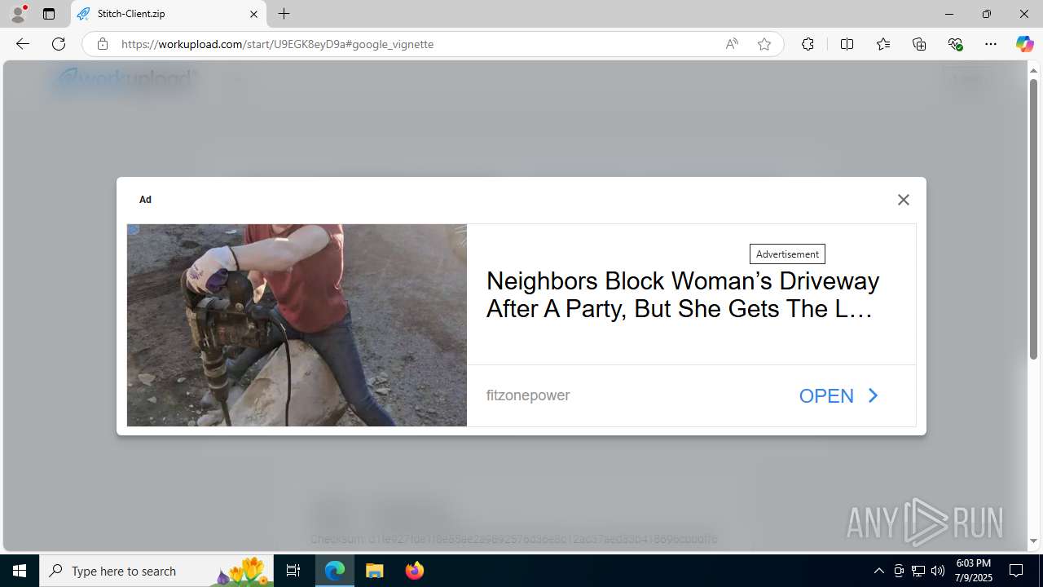Screen dimensions: 1043x587
Task: Open the taskbar clock and calendar
Action: (974, 571)
